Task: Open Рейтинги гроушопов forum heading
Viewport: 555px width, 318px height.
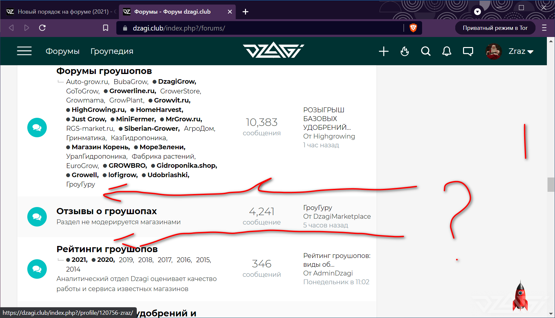Action: coord(107,249)
